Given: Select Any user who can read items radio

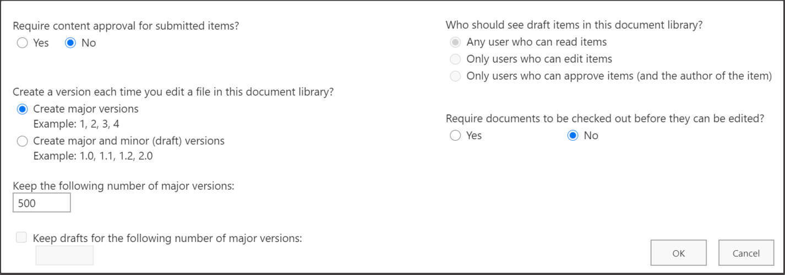Looking at the screenshot, I should coord(455,42).
